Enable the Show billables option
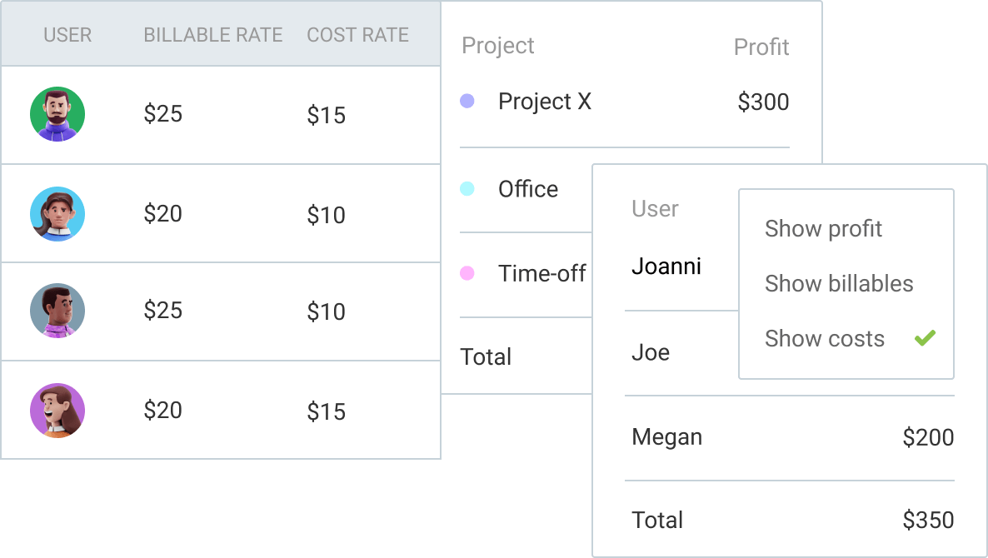Screen dimensions: 988x558 (x=838, y=283)
